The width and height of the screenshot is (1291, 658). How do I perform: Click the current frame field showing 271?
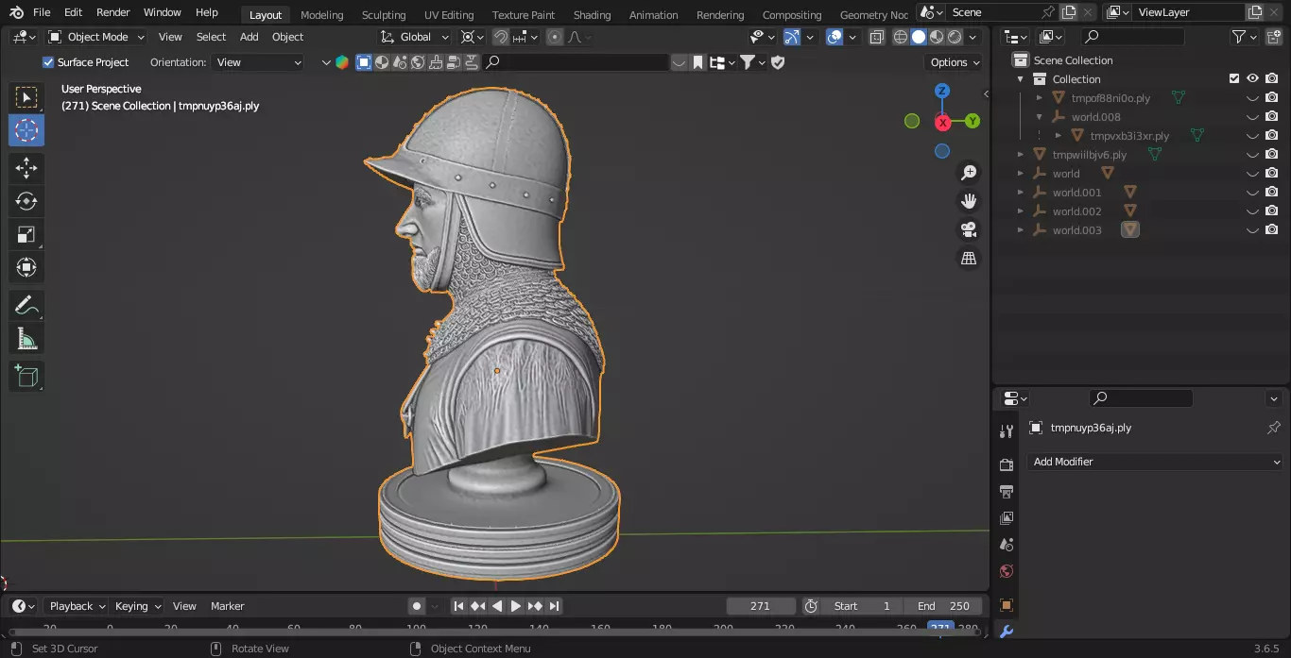click(x=761, y=606)
